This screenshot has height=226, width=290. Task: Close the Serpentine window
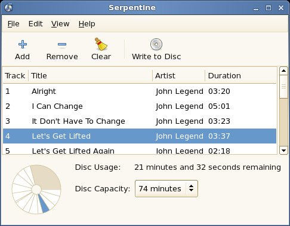point(281,8)
